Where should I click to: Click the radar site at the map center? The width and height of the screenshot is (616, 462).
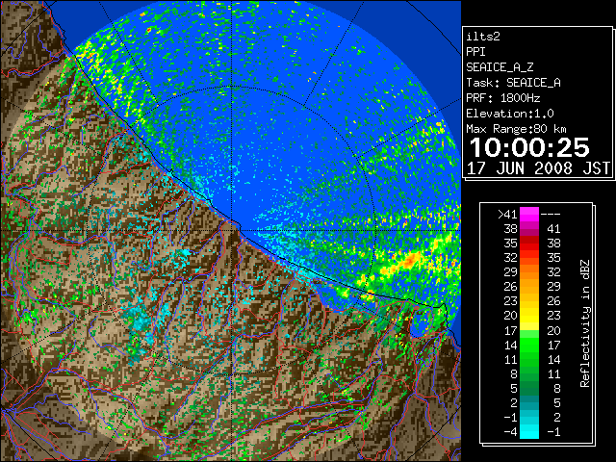pyautogui.click(x=232, y=230)
